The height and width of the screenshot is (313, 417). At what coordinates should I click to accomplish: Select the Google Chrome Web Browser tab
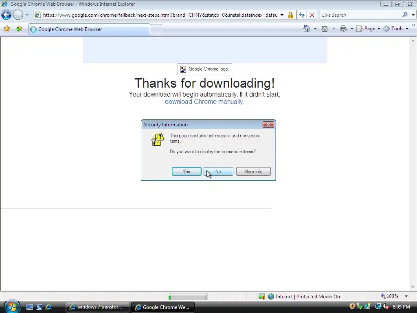[x=89, y=29]
